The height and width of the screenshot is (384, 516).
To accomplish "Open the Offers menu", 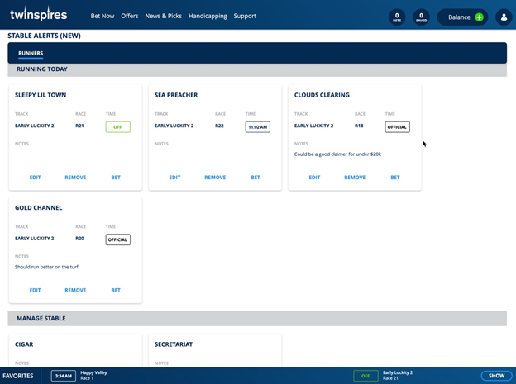I will click(130, 16).
